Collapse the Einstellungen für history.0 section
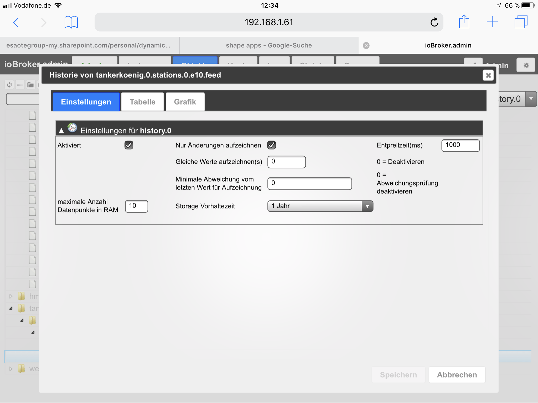Viewport: 538px width, 403px height. point(61,130)
